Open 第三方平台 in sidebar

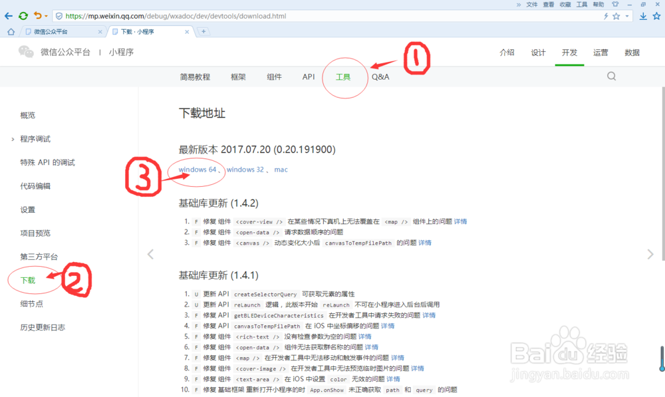click(x=39, y=257)
